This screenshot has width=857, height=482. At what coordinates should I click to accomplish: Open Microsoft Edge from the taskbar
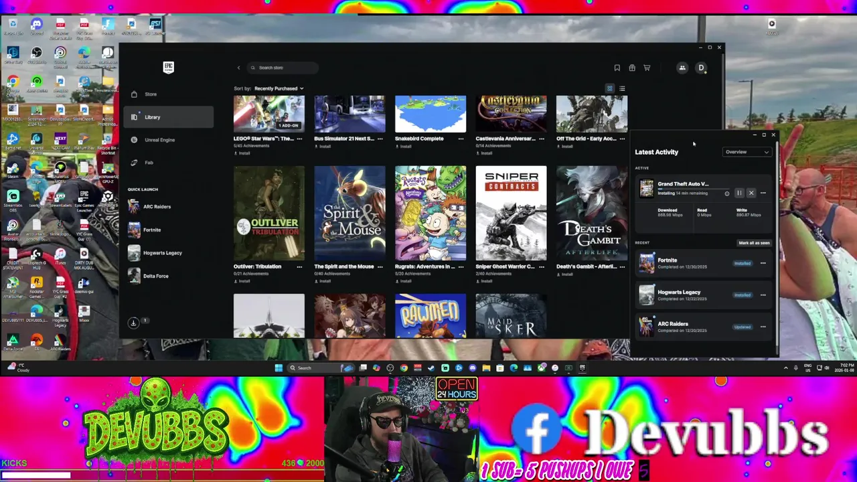coord(514,368)
